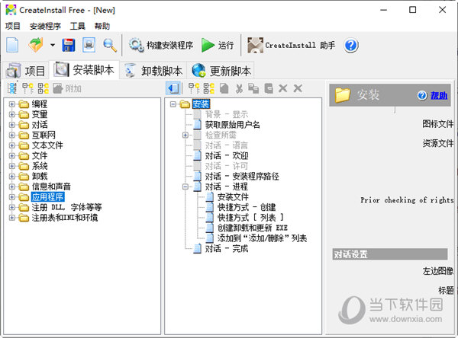Select the 信息和声音 folder
Viewport: 458px width, 338px height.
click(51, 187)
